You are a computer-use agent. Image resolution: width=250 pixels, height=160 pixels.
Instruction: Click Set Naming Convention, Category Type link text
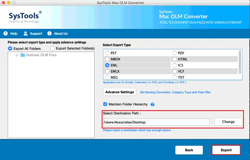(x=175, y=92)
